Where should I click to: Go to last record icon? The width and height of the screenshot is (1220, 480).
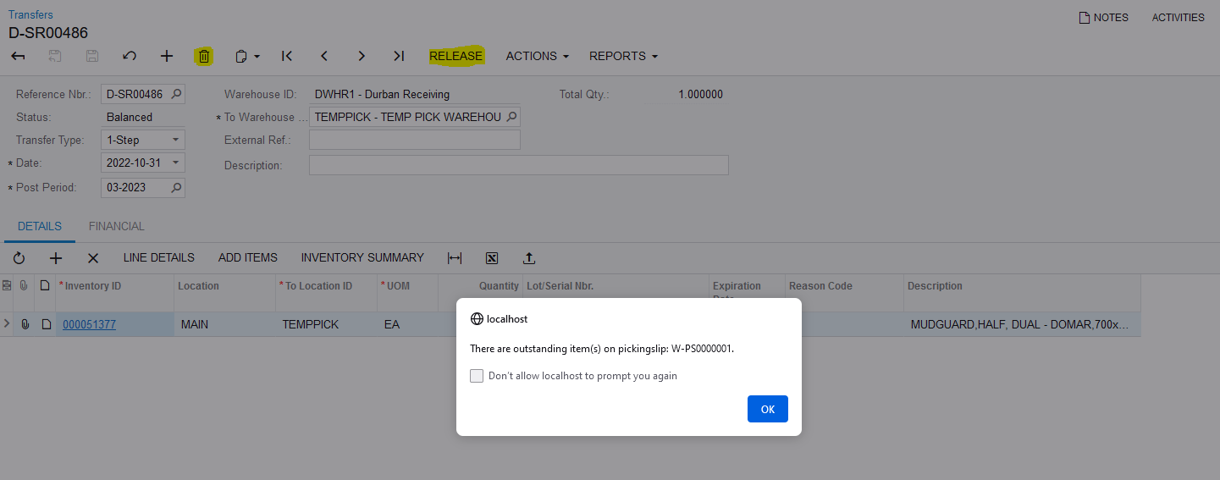coord(399,56)
